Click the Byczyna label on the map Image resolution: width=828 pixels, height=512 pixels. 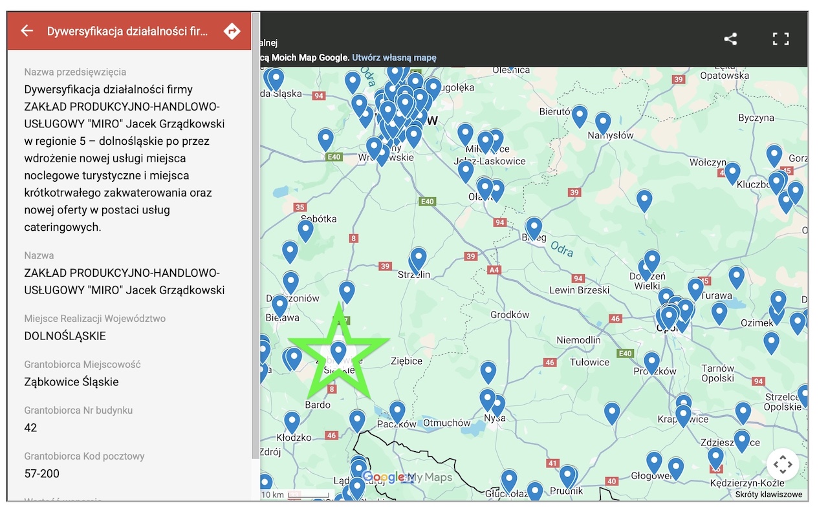[x=756, y=118]
